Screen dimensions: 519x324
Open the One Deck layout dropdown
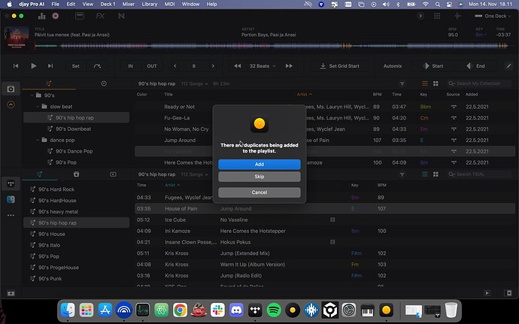[x=493, y=16]
